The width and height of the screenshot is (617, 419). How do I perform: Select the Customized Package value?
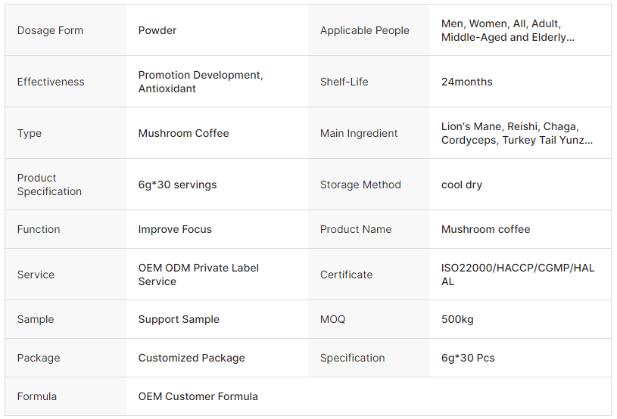pos(192,358)
